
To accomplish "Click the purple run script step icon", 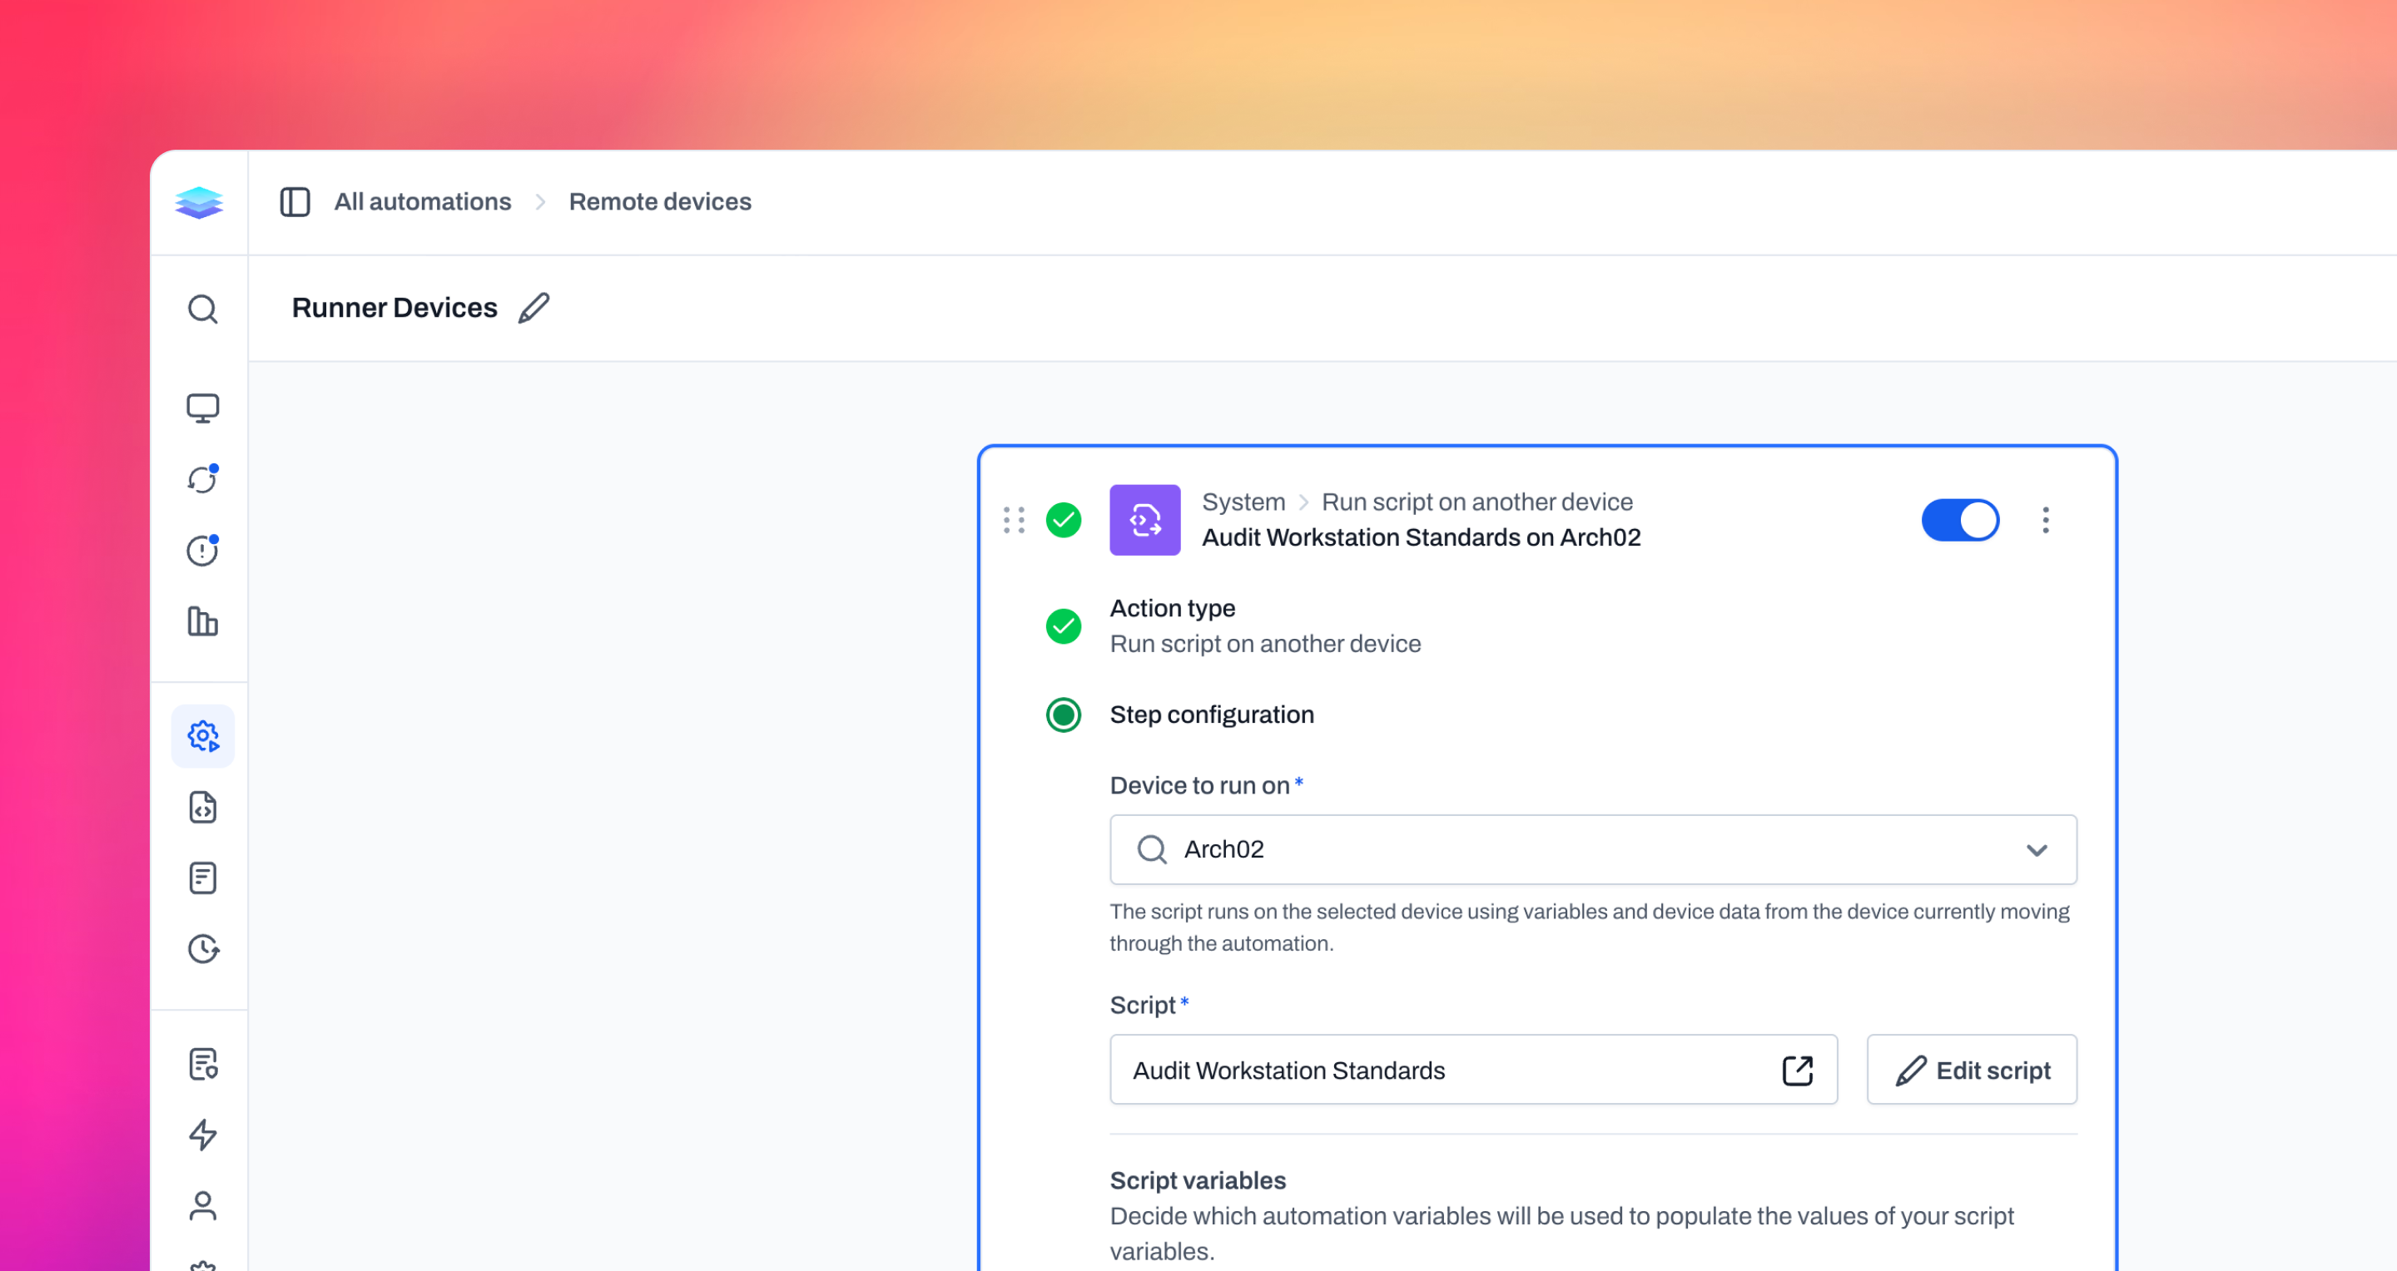I will coord(1144,520).
